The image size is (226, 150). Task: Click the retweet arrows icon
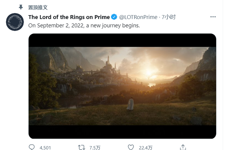[x=81, y=147]
